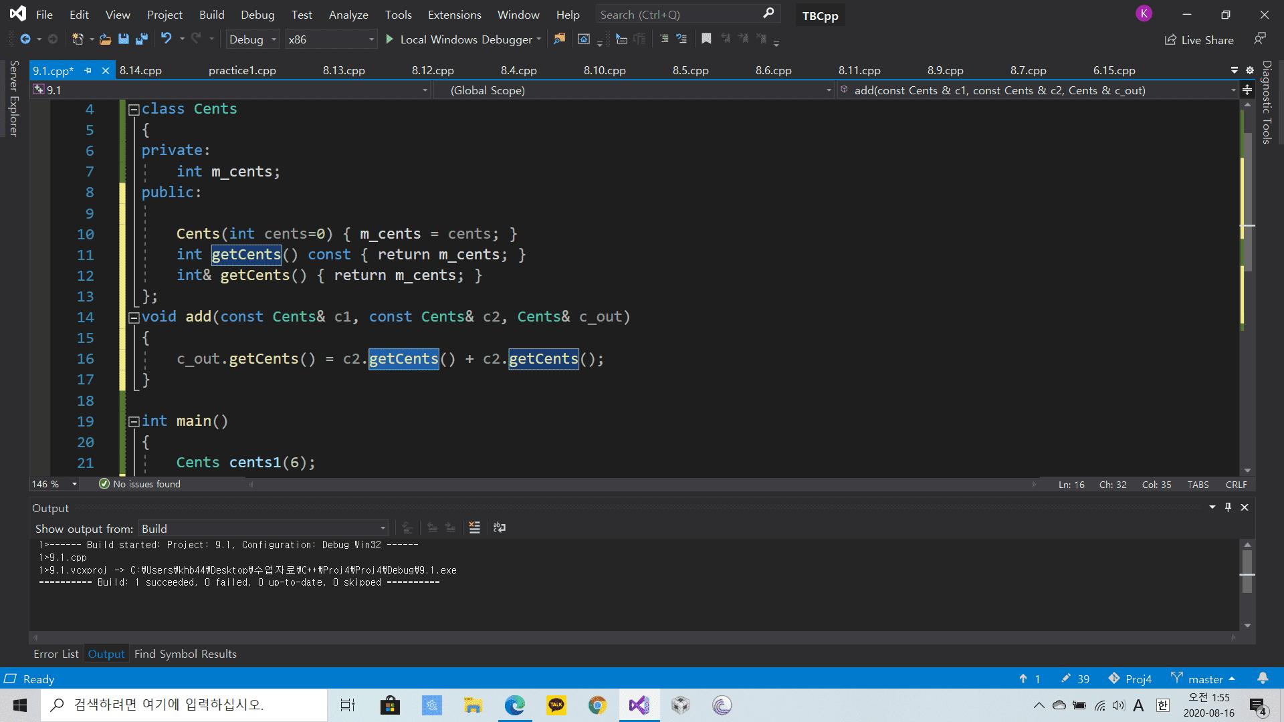The height and width of the screenshot is (722, 1284).
Task: Toggle pin on 9.1.cpp tab
Action: click(88, 70)
